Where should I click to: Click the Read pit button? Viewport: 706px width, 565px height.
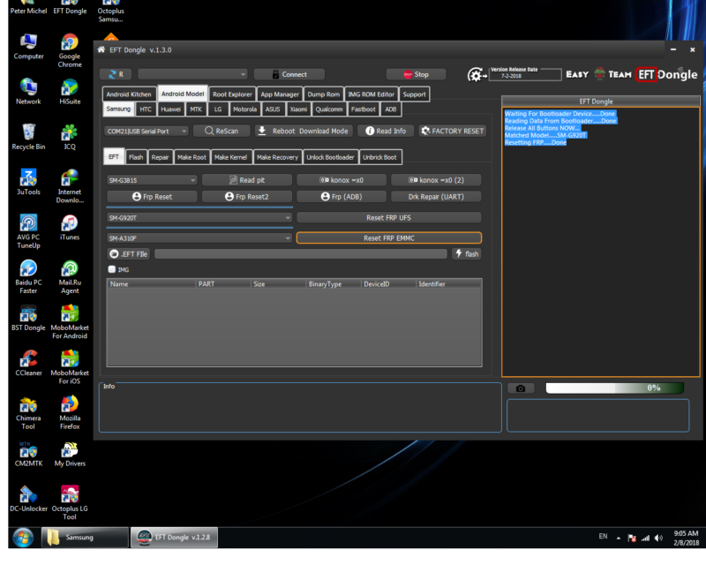pyautogui.click(x=247, y=180)
